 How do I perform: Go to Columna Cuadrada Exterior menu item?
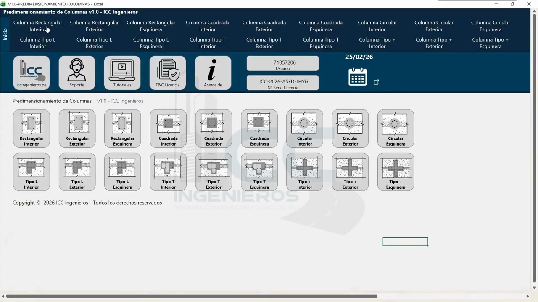[264, 26]
